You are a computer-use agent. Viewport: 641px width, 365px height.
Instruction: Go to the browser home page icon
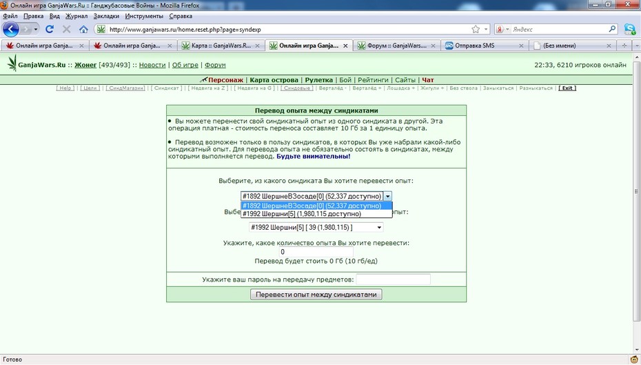tap(83, 29)
